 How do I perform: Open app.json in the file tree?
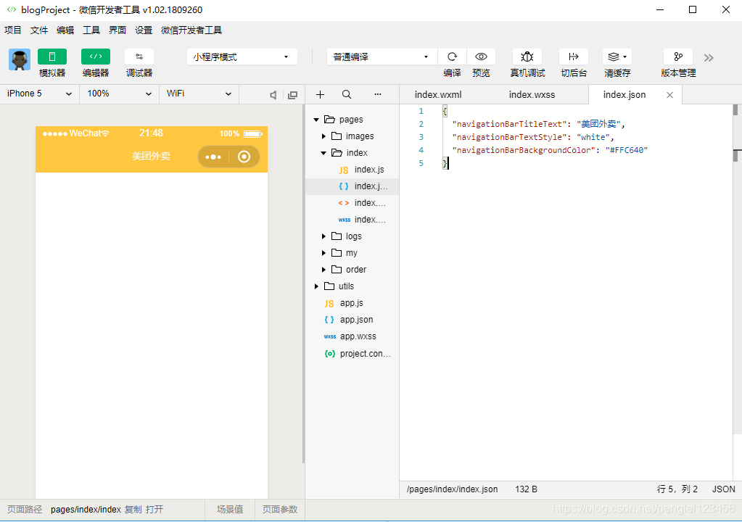352,320
